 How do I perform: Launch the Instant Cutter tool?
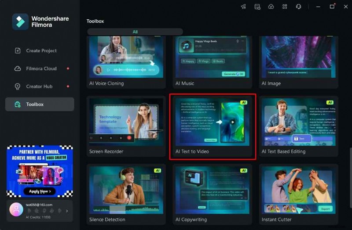[299, 194]
